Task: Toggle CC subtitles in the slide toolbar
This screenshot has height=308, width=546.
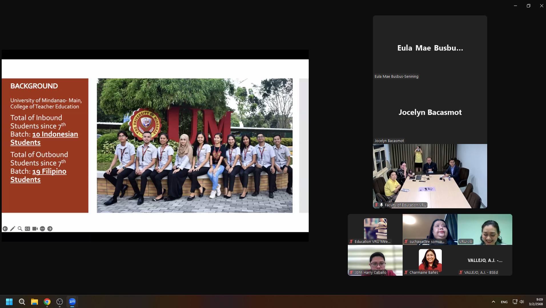Action: point(27,229)
